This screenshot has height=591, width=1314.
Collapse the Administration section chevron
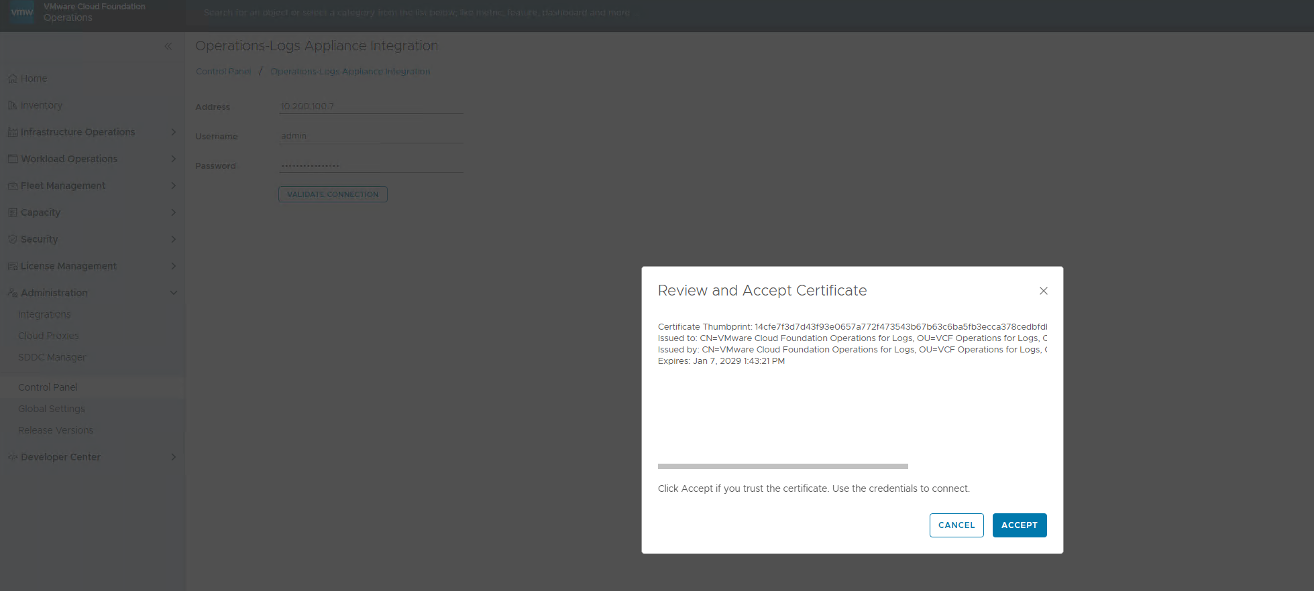tap(173, 293)
